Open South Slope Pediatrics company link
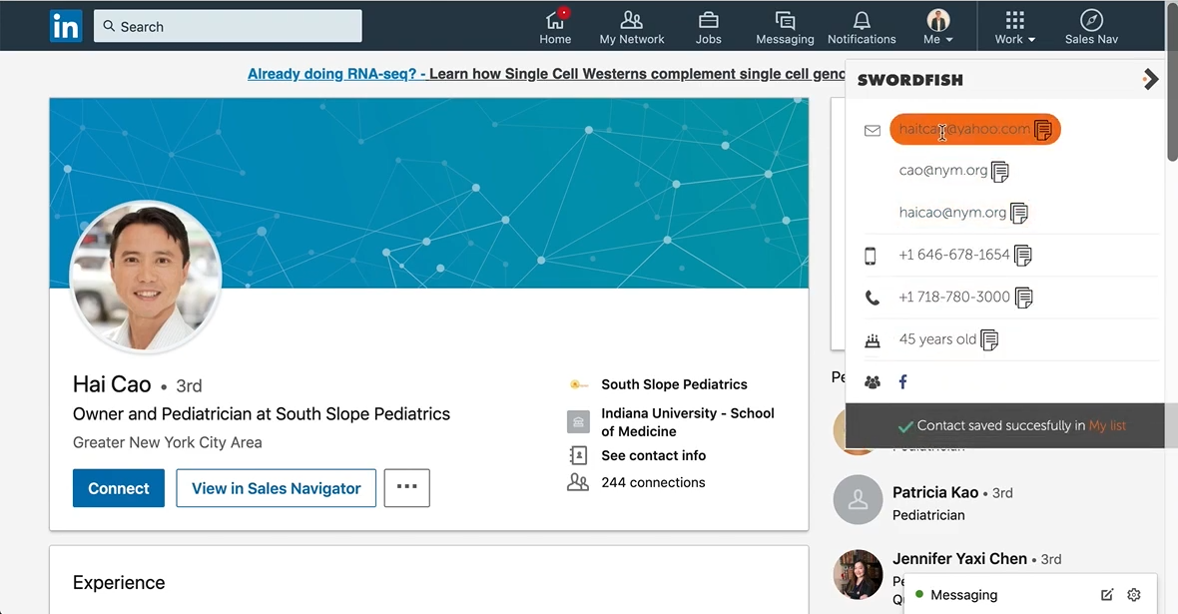 tap(674, 384)
